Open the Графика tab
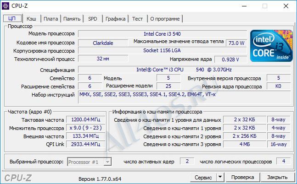 (x=115, y=19)
